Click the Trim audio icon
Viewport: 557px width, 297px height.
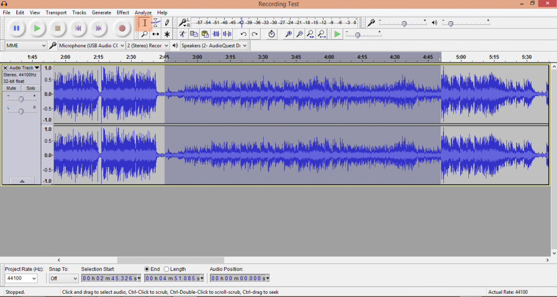tap(216, 34)
